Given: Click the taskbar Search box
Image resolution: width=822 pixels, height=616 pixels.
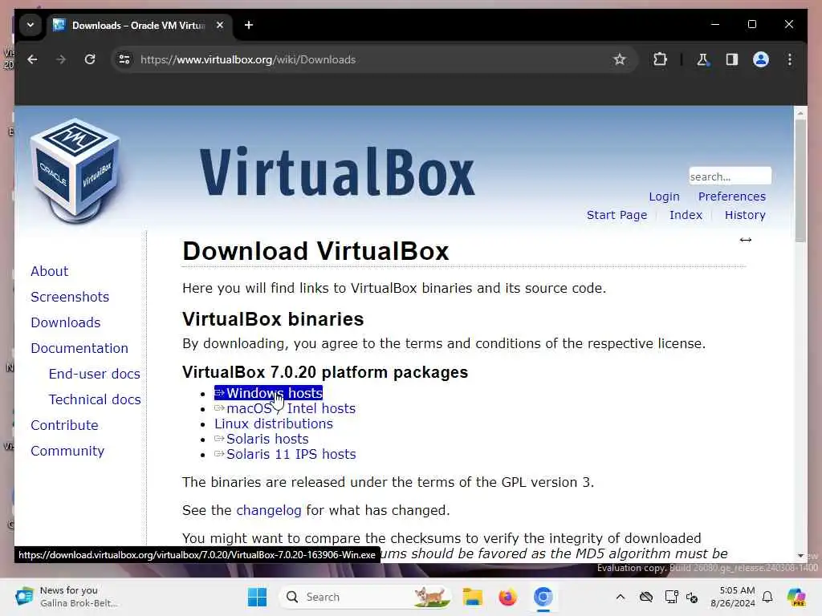Looking at the screenshot, I should (364, 597).
